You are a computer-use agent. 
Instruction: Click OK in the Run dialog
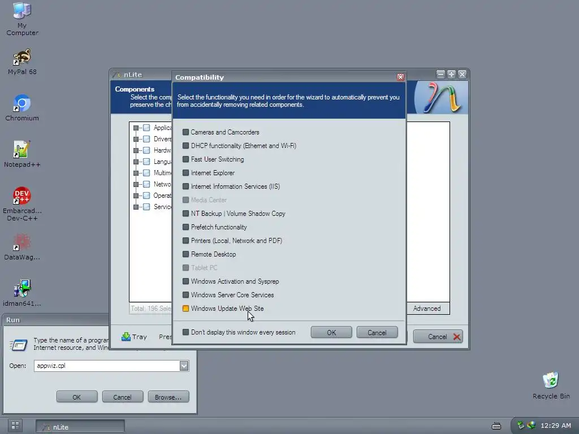[77, 397]
